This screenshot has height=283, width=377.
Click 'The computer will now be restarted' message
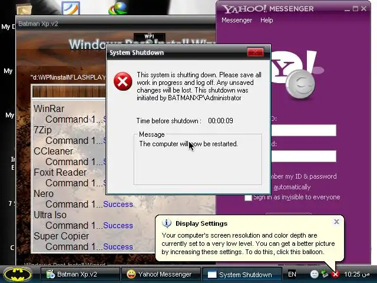coord(188,144)
